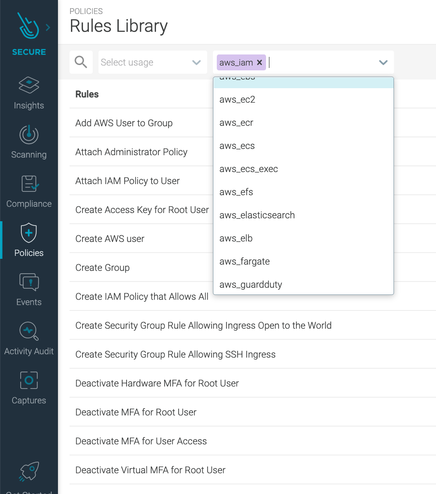The width and height of the screenshot is (436, 494).
Task: Open the Activity Audit view
Action: (28, 339)
